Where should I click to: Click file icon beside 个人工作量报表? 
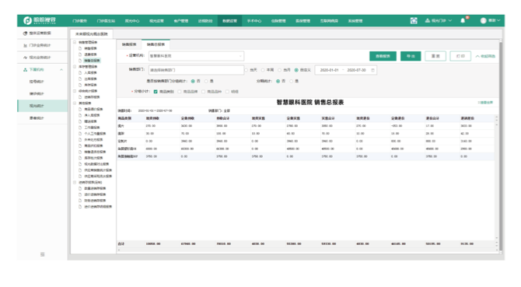pos(80,134)
